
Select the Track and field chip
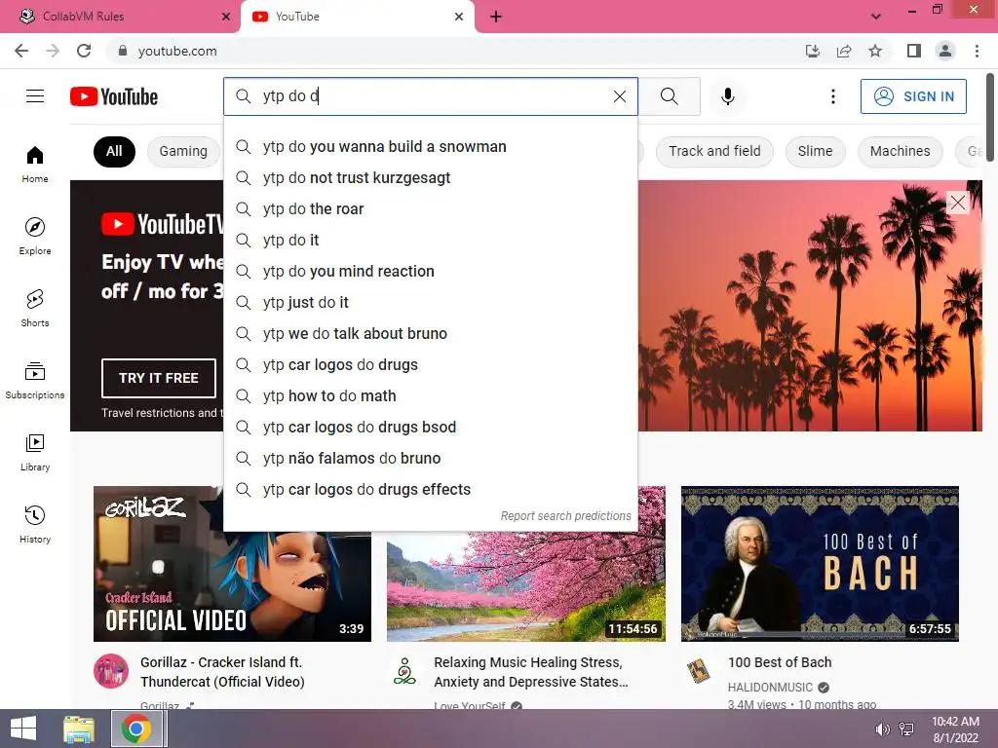[x=714, y=151]
